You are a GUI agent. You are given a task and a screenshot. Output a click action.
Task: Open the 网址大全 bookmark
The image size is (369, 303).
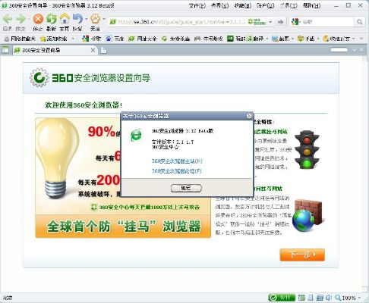(143, 39)
